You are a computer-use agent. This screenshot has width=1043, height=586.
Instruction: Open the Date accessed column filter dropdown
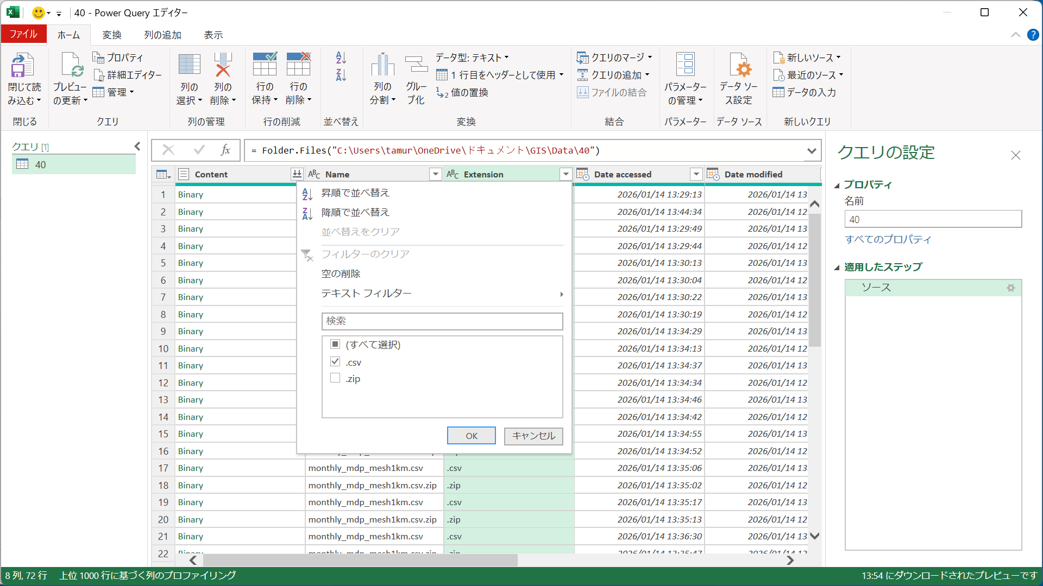tap(696, 174)
